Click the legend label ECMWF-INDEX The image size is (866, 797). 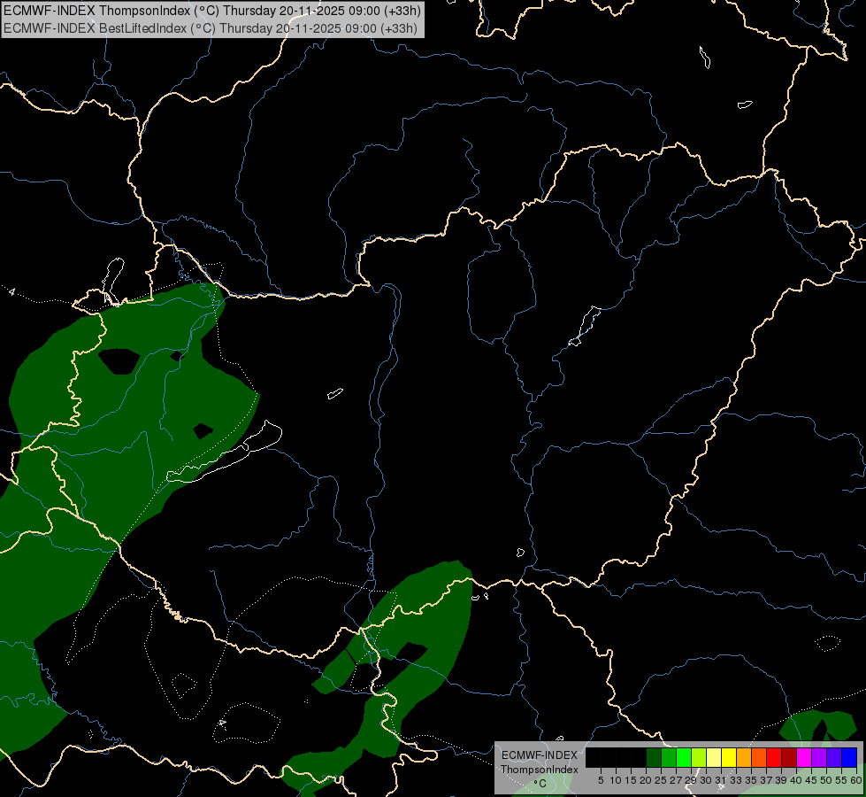540,755
